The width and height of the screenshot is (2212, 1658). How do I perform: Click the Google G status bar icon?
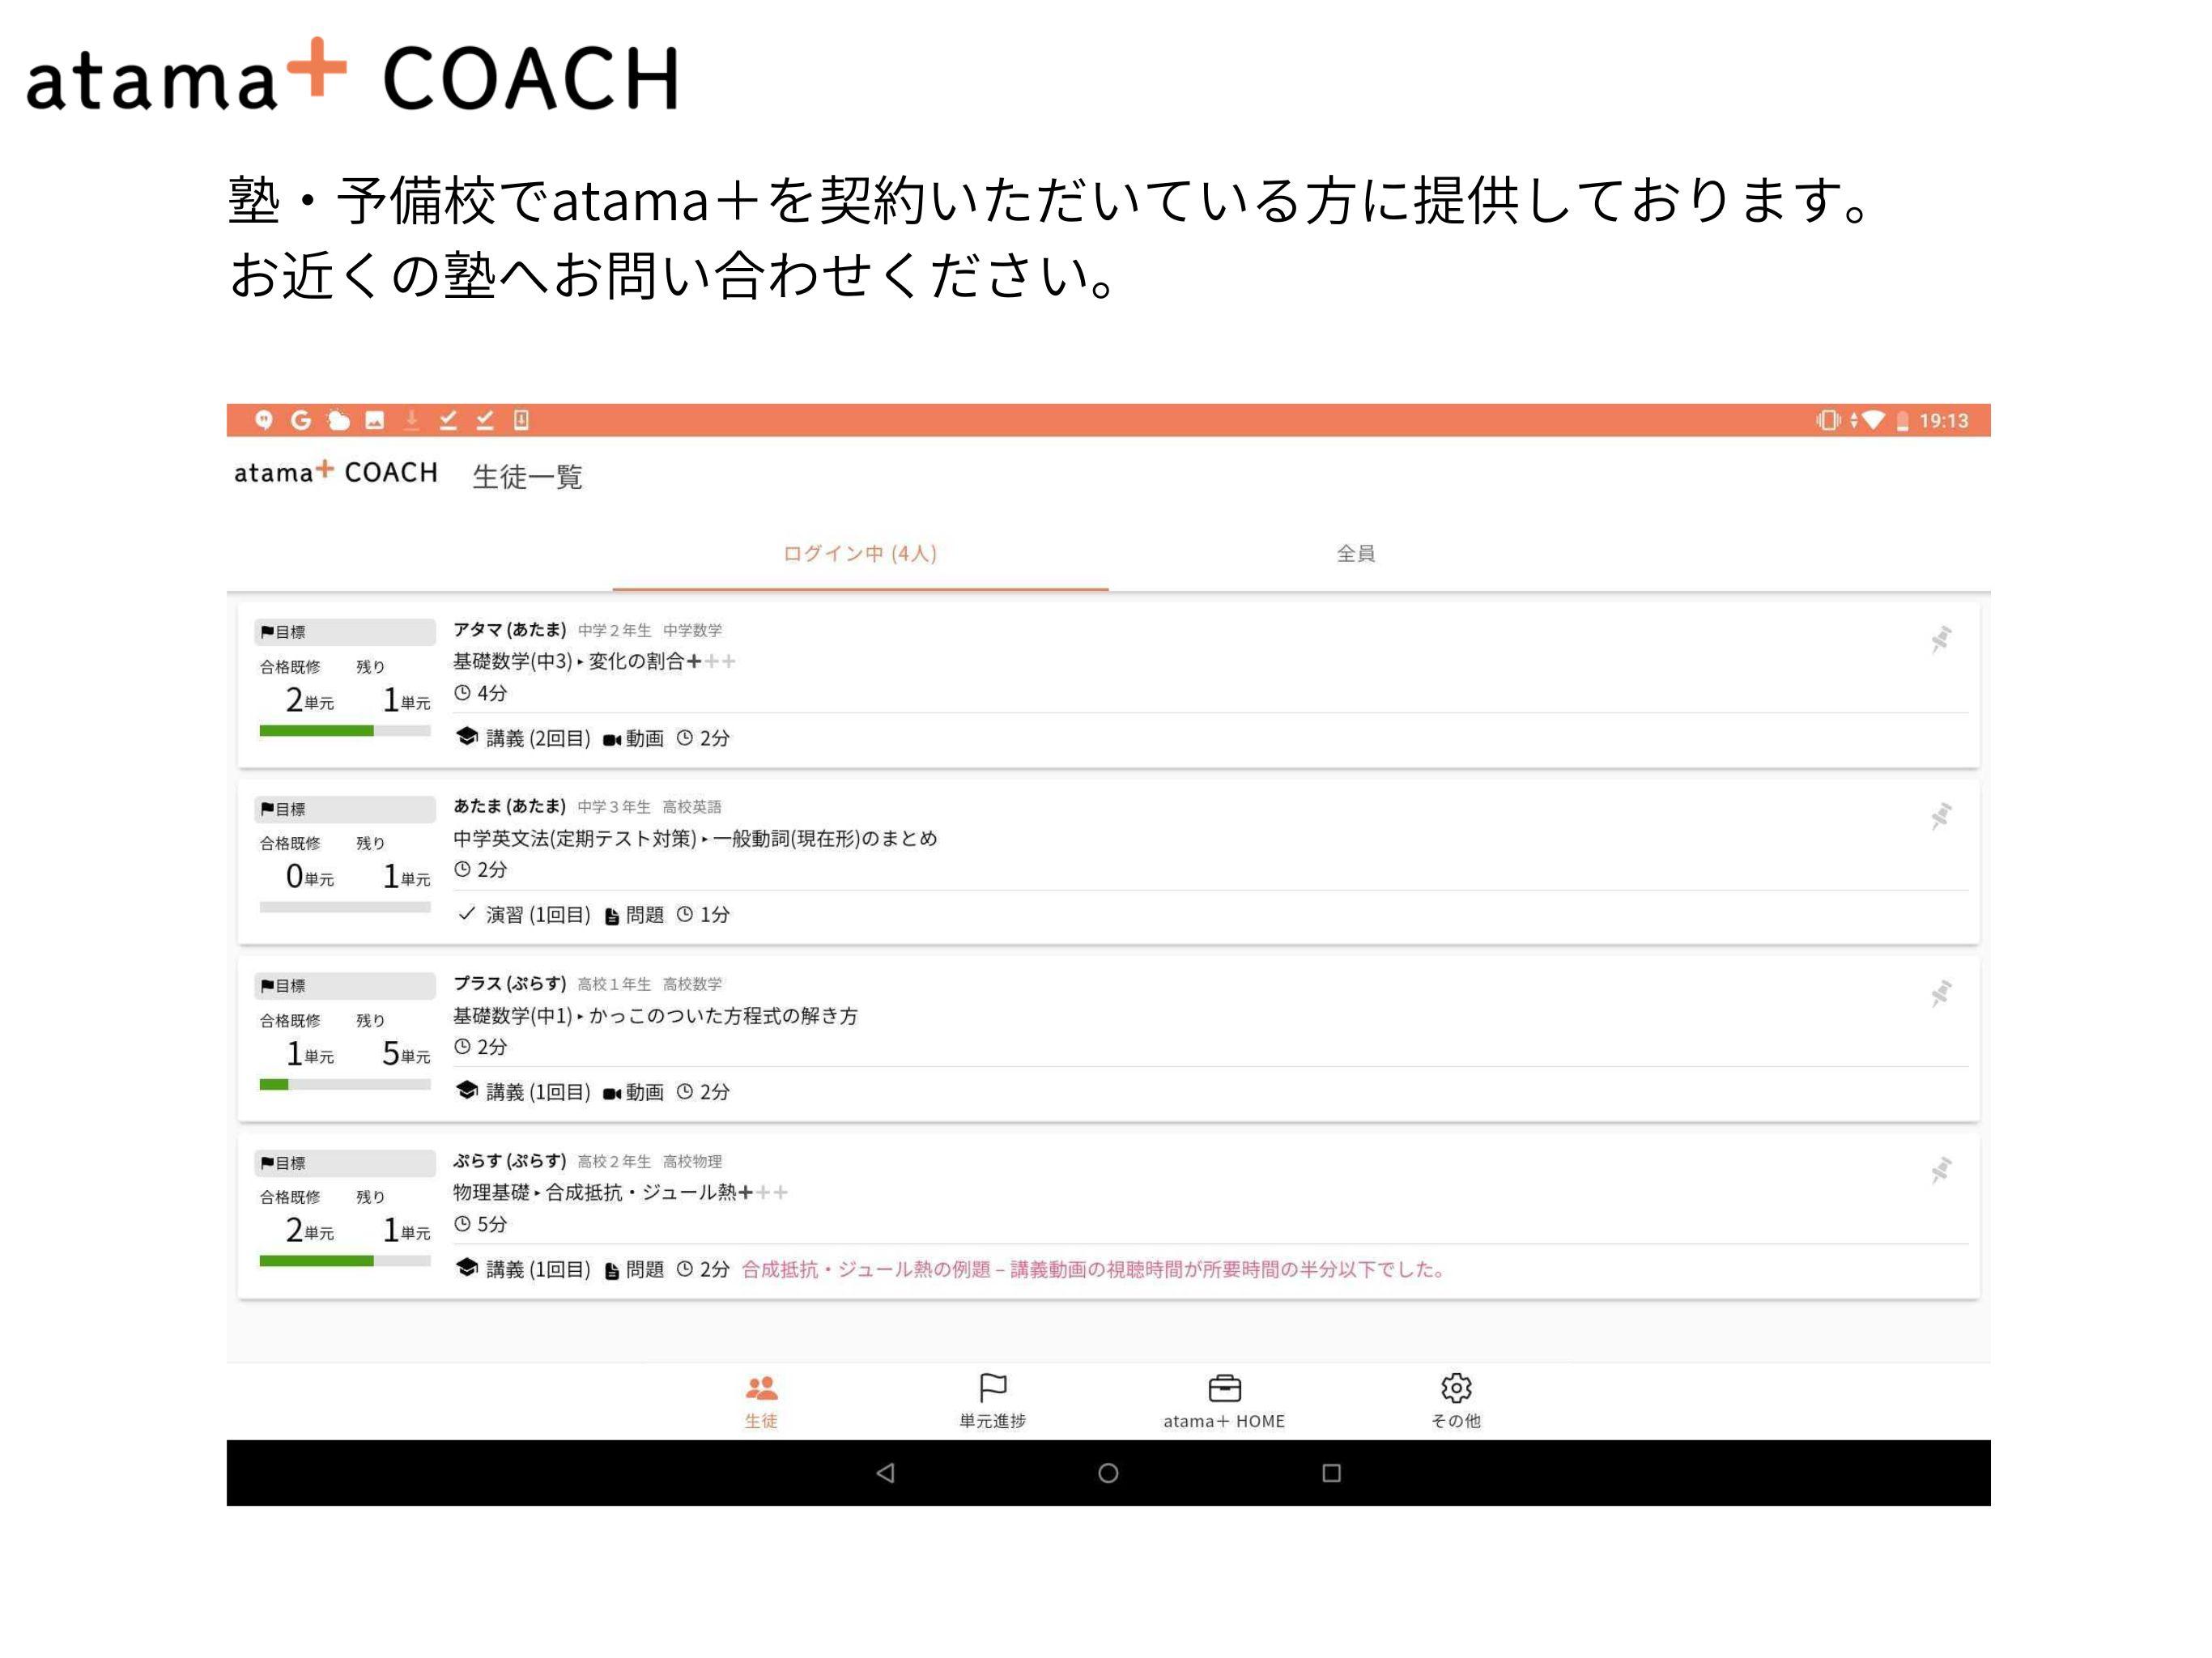(x=300, y=420)
